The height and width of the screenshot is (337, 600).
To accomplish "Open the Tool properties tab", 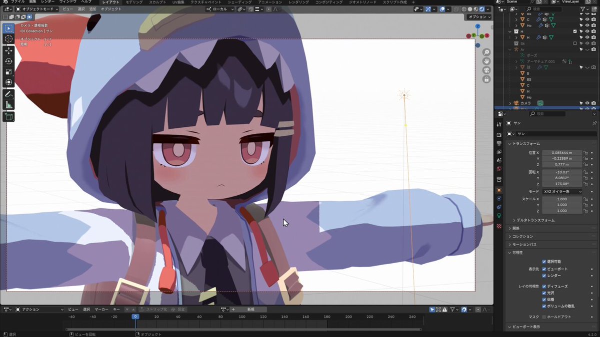I will 499,124.
